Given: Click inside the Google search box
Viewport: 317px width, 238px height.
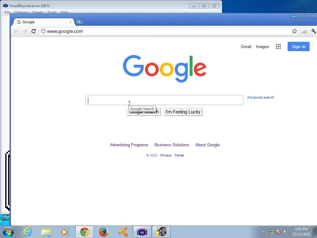Looking at the screenshot, I should (164, 100).
